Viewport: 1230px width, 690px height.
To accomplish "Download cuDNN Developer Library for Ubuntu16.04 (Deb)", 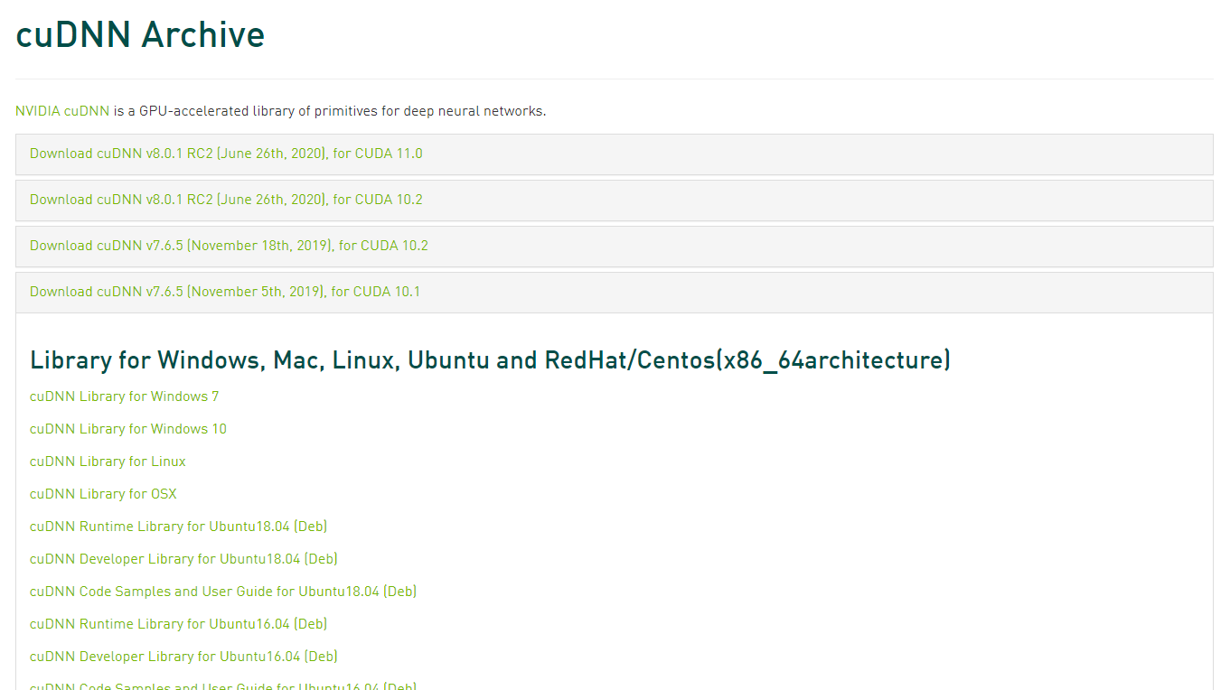I will coord(183,657).
